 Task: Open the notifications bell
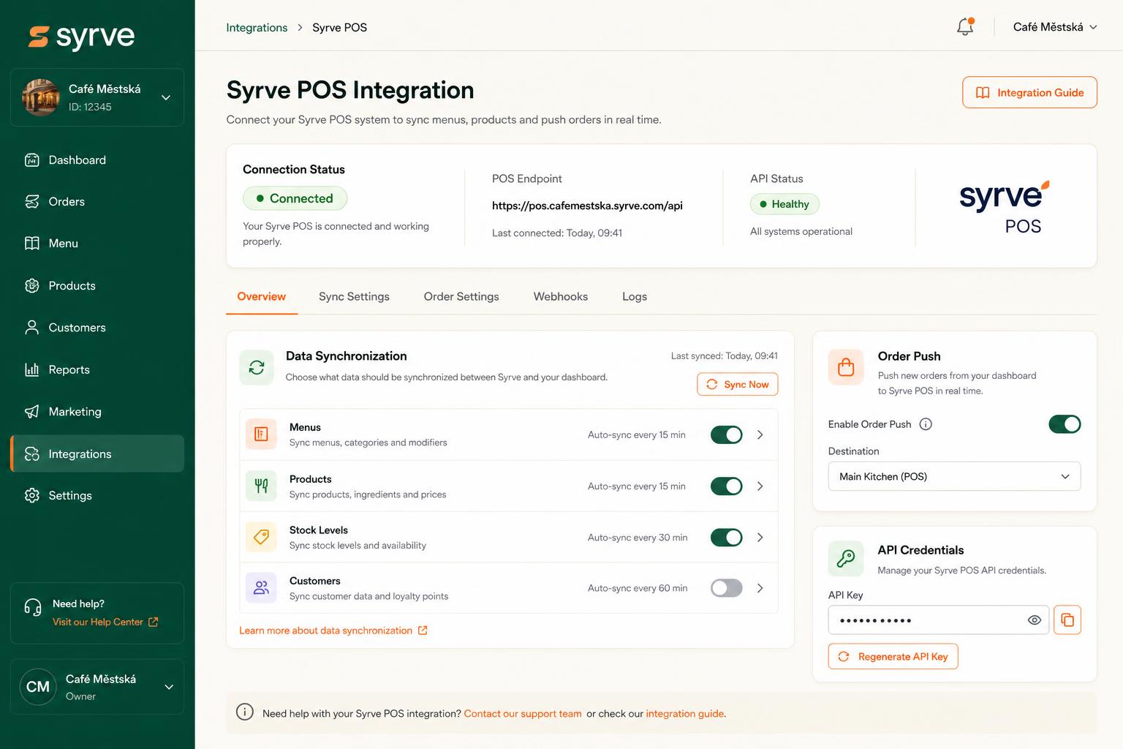tap(965, 27)
